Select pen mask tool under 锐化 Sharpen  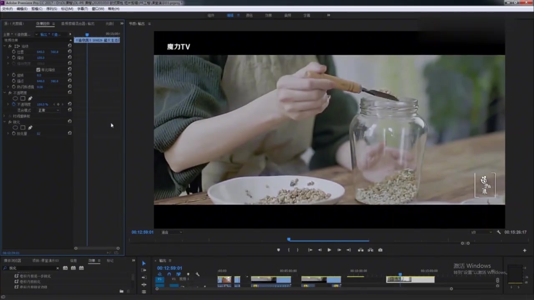(x=30, y=127)
